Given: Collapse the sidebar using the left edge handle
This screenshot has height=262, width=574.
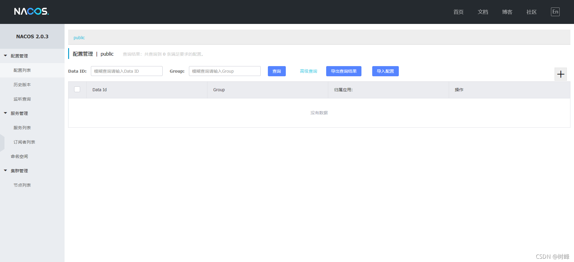Looking at the screenshot, I should pos(2,143).
